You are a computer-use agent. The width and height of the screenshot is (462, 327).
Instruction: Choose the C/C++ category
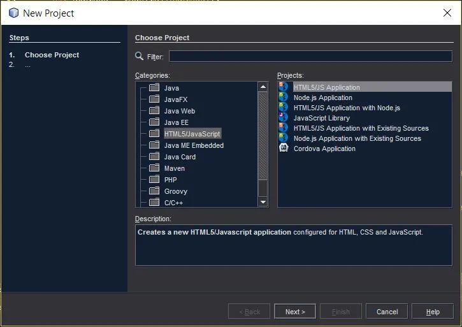coord(173,203)
